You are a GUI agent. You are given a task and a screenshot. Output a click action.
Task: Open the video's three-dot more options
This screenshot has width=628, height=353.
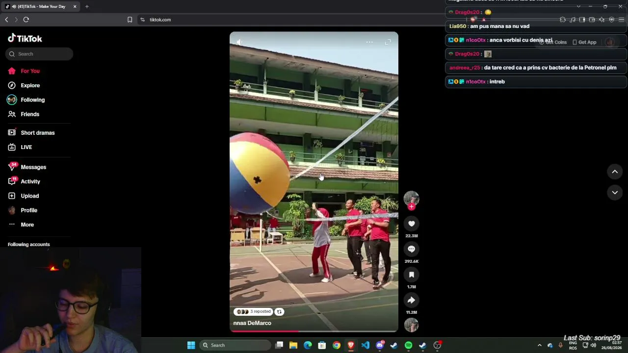pyautogui.click(x=369, y=42)
